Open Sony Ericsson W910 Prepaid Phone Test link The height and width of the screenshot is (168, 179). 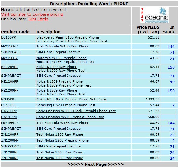coord(70,117)
